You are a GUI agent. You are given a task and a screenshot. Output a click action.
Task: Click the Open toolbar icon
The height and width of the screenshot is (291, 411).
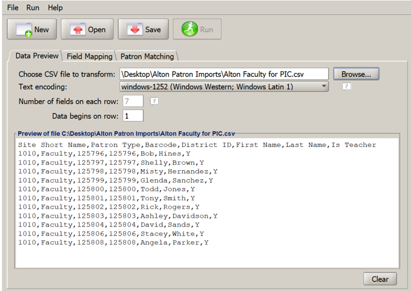(78, 29)
